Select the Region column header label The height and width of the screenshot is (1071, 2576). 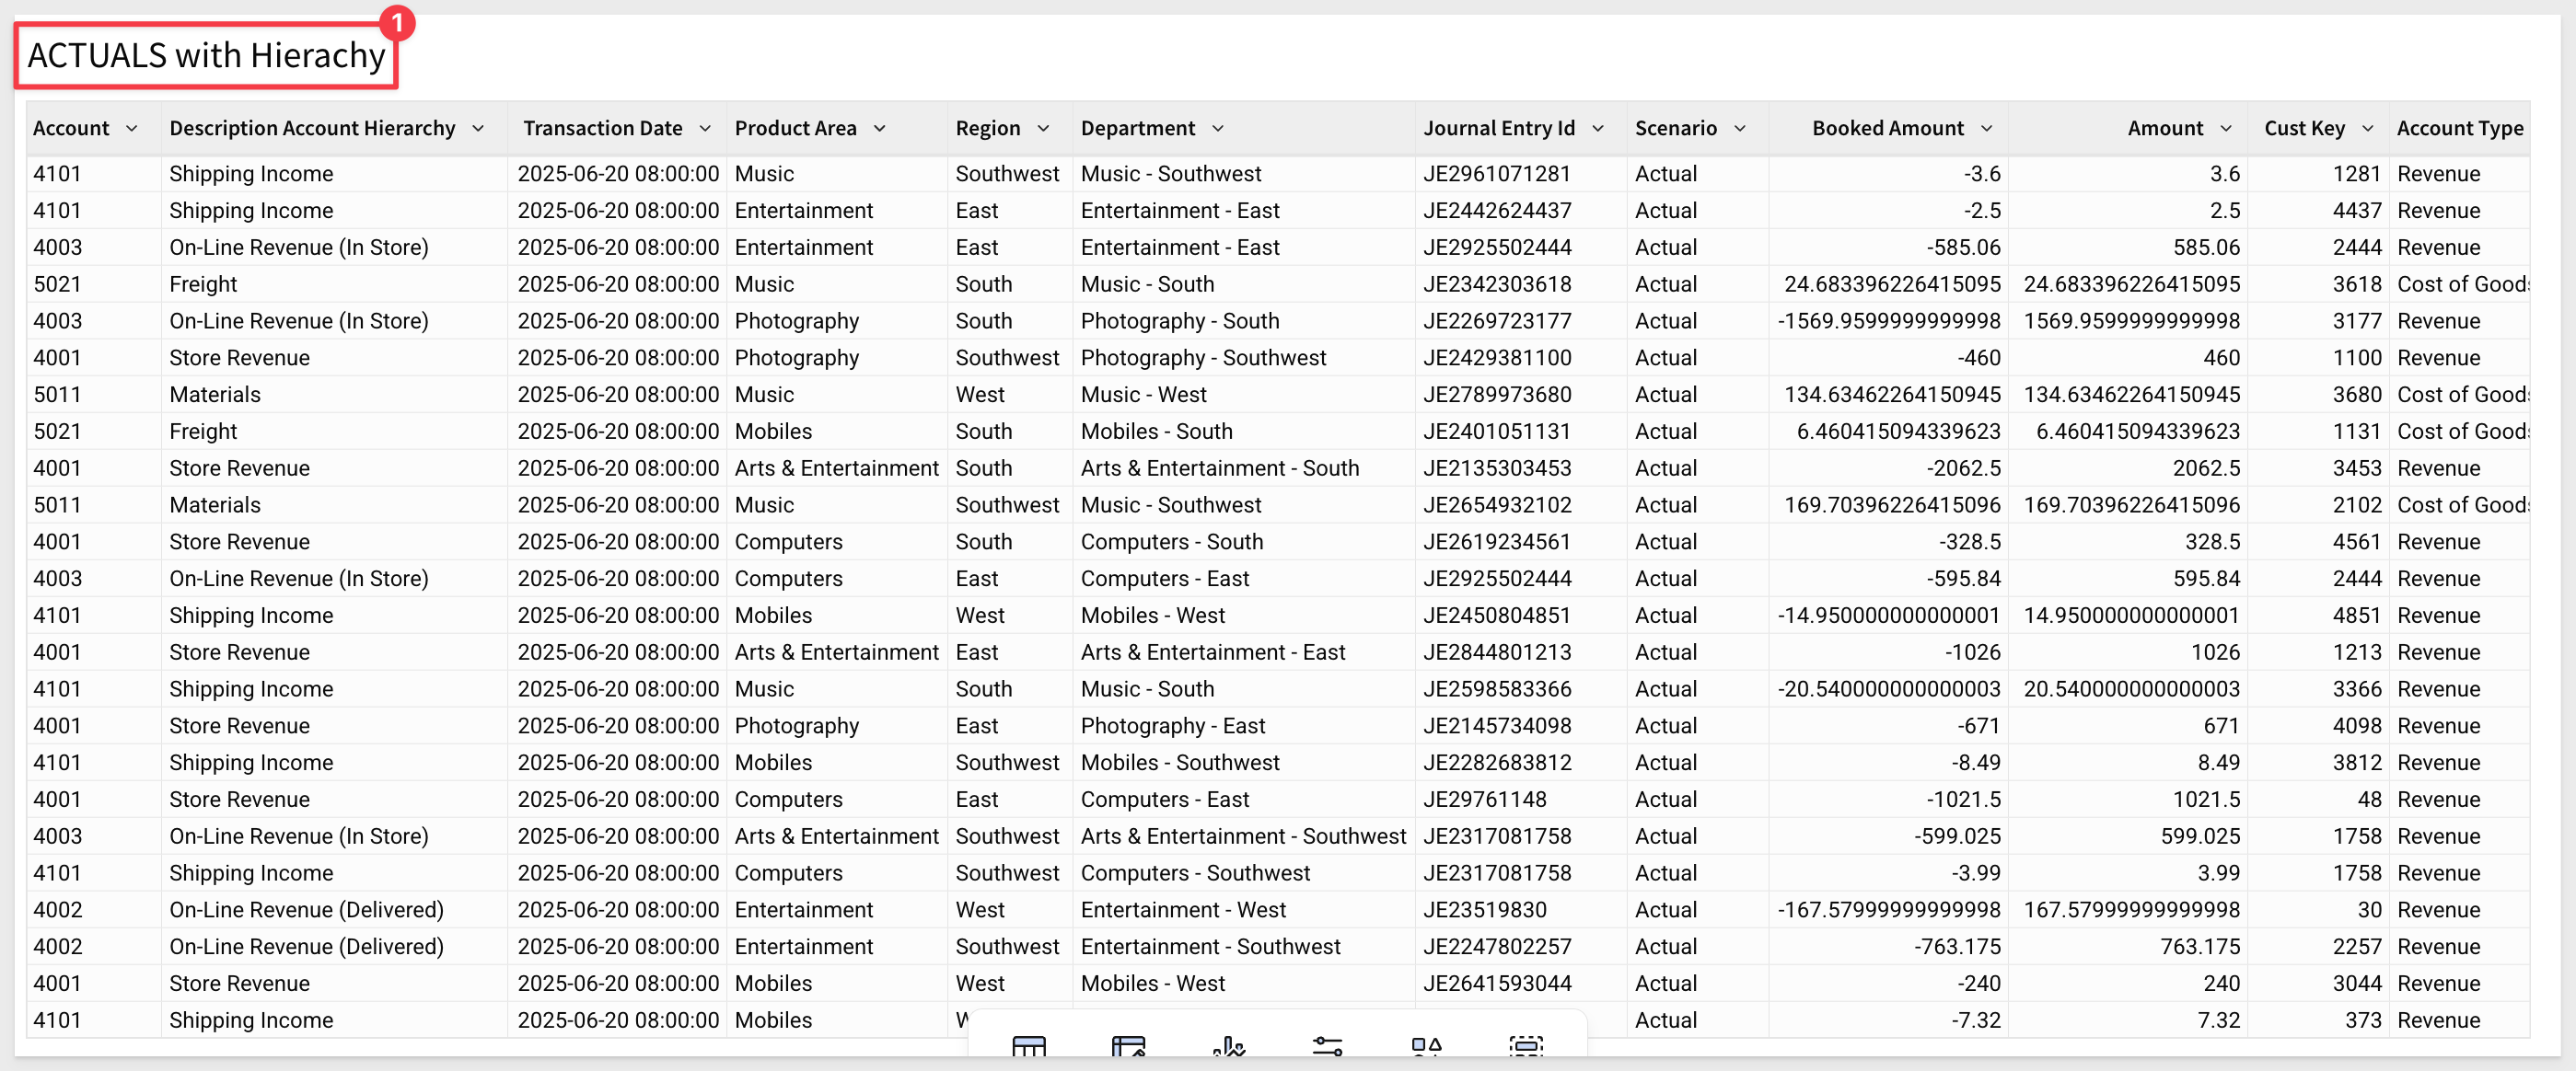tap(988, 128)
